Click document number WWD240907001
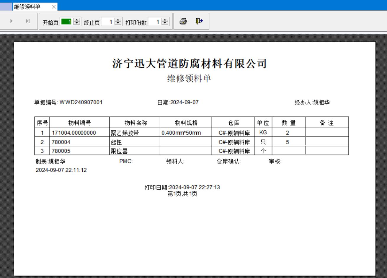387x278 pixels. [81, 103]
